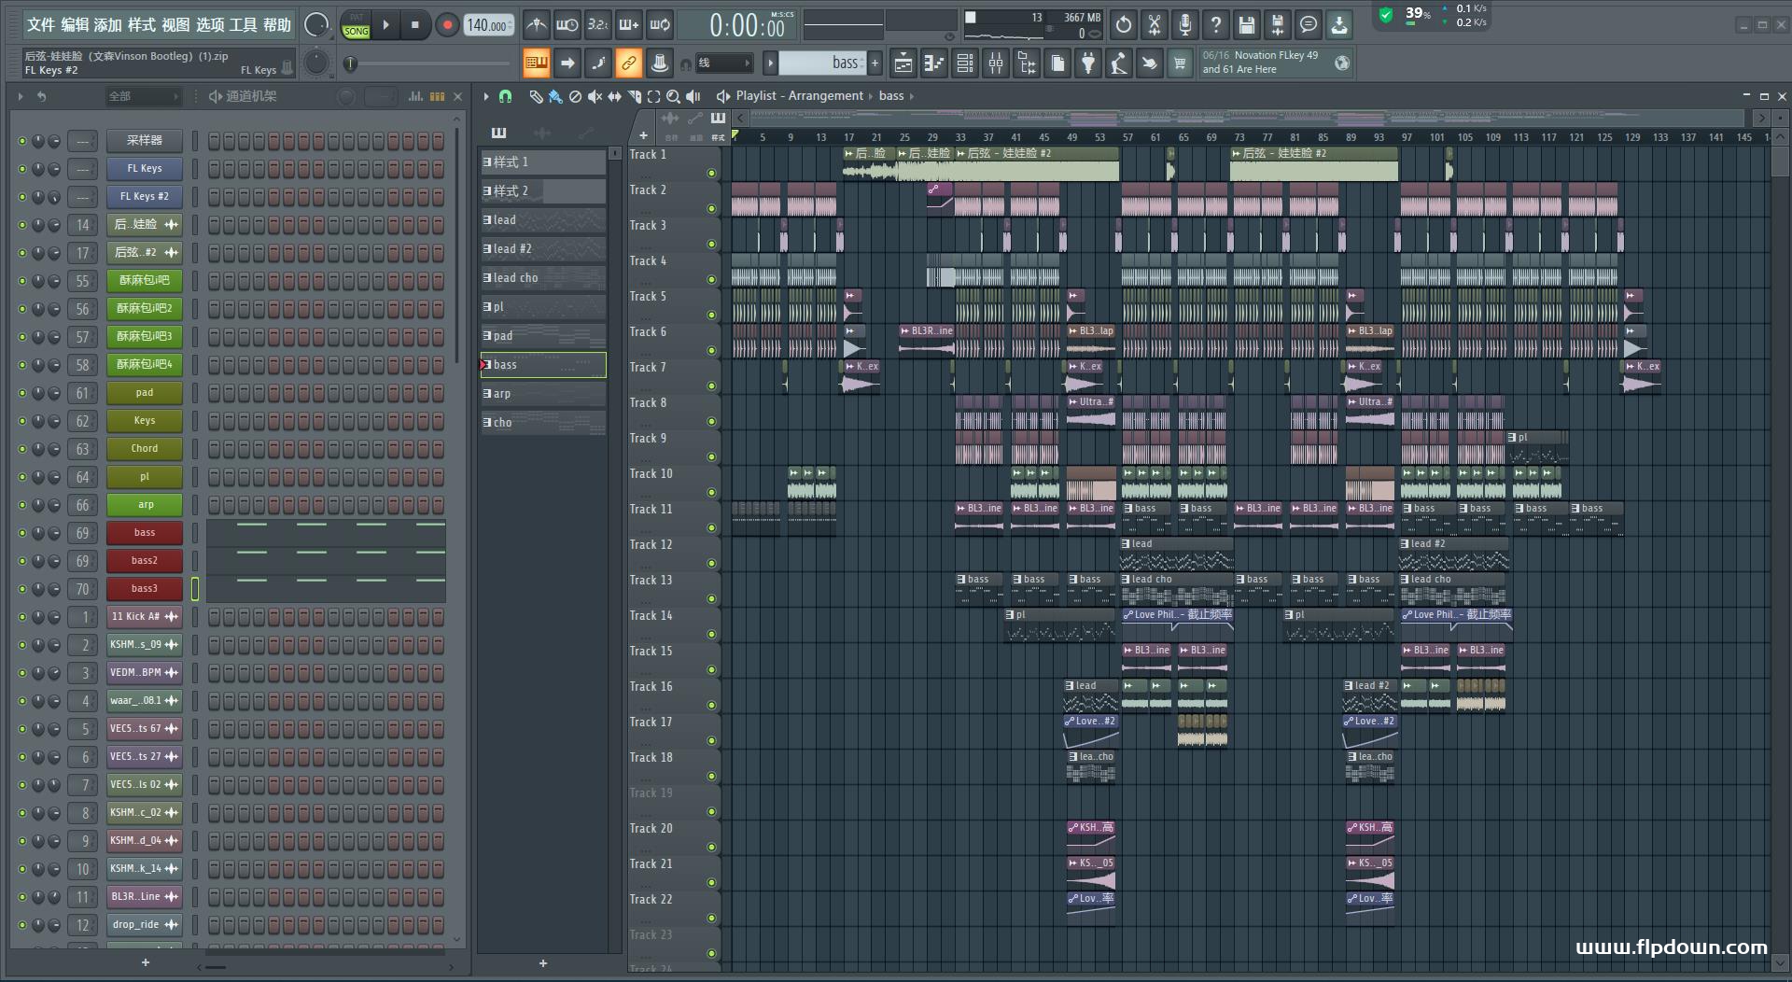Mute the bass2 channel green LED
This screenshot has height=982, width=1792.
pos(22,561)
